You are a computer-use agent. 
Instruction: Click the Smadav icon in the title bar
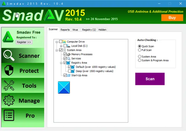point(4,3)
